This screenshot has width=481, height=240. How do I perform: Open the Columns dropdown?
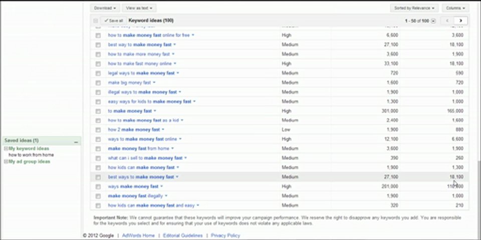(x=455, y=8)
